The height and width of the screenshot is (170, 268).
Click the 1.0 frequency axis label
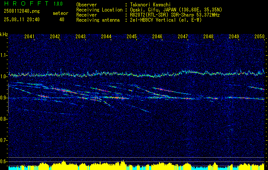pos(3,76)
